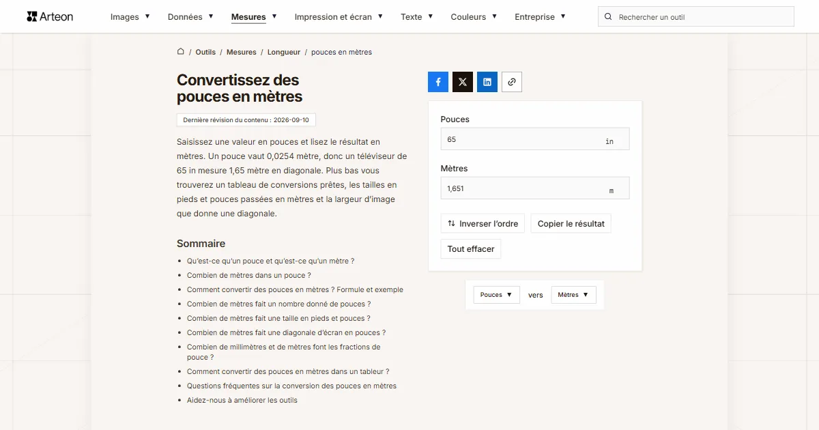This screenshot has height=430, width=819.
Task: Open the Couleurs menu
Action: [x=474, y=17]
